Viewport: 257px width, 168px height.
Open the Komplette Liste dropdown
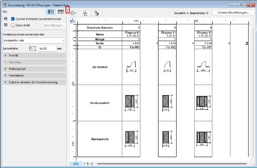[x=34, y=41]
